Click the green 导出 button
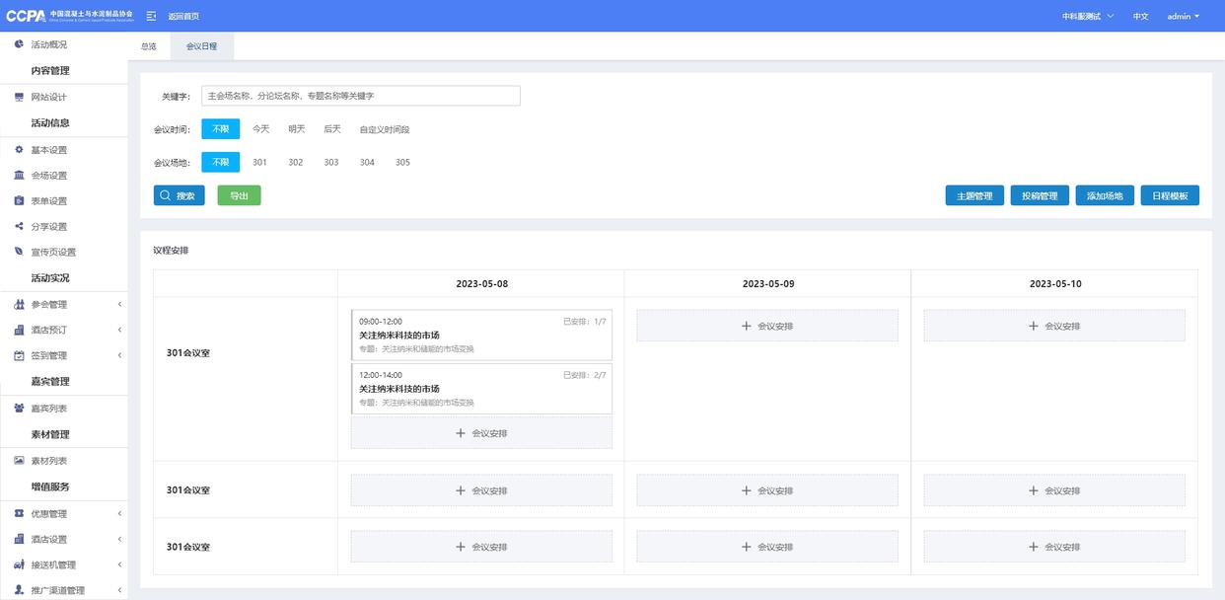This screenshot has width=1225, height=600. [239, 195]
